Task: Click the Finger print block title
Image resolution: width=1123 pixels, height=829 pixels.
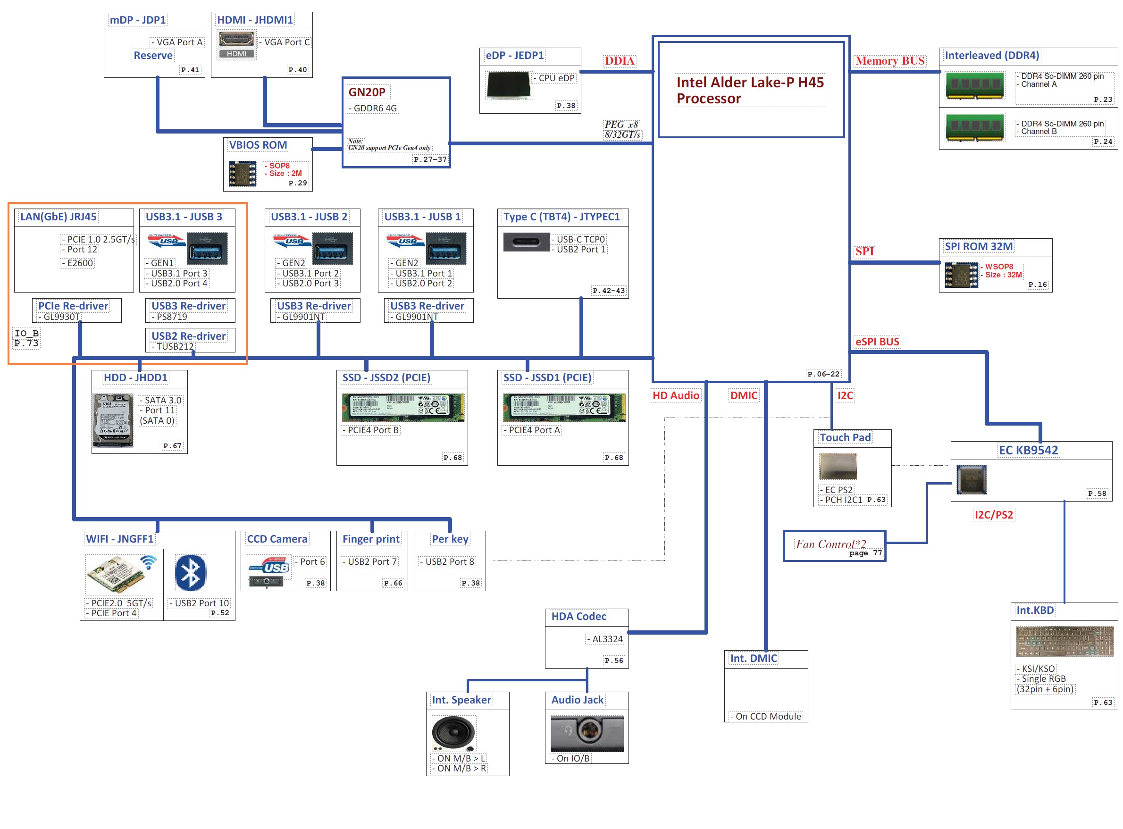Action: pyautogui.click(x=371, y=539)
